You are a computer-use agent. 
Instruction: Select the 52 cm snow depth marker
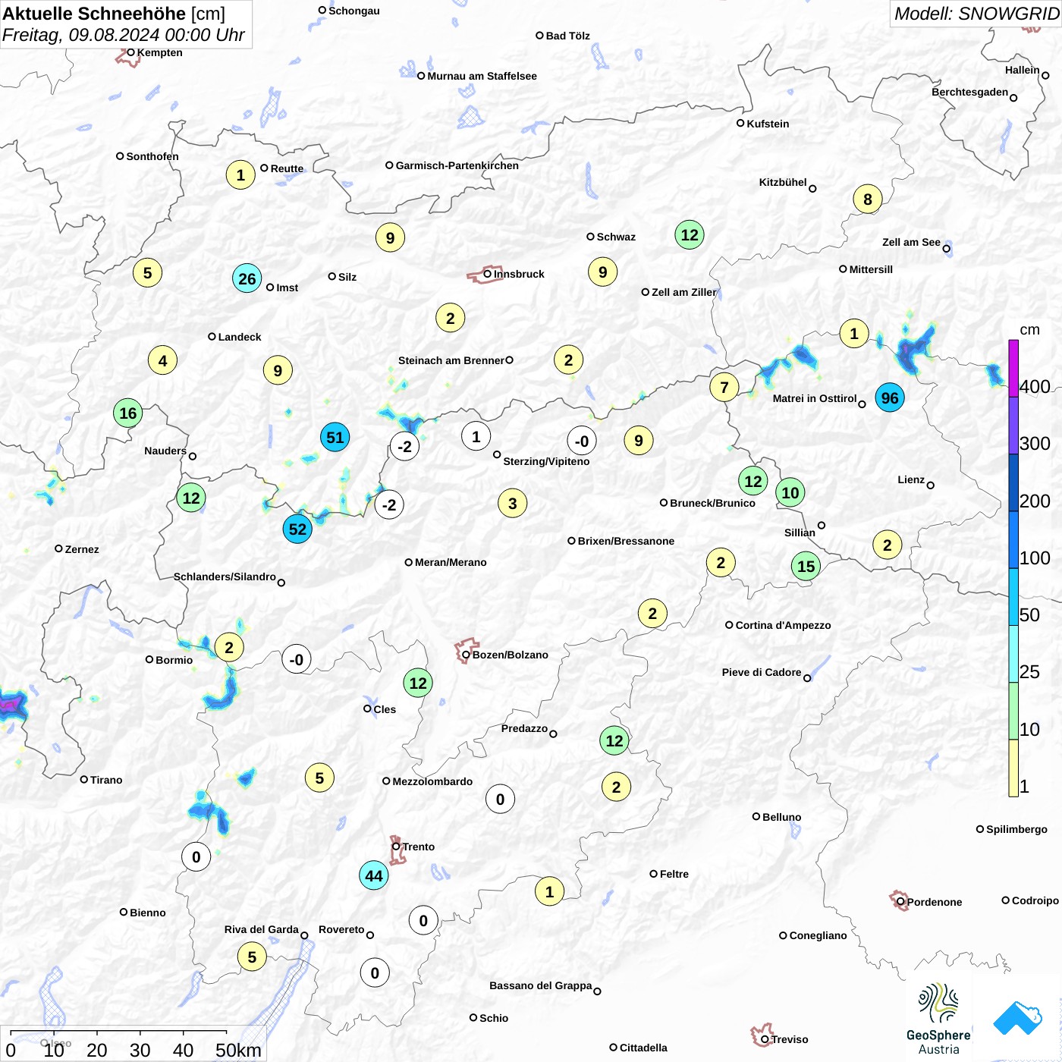coord(297,529)
